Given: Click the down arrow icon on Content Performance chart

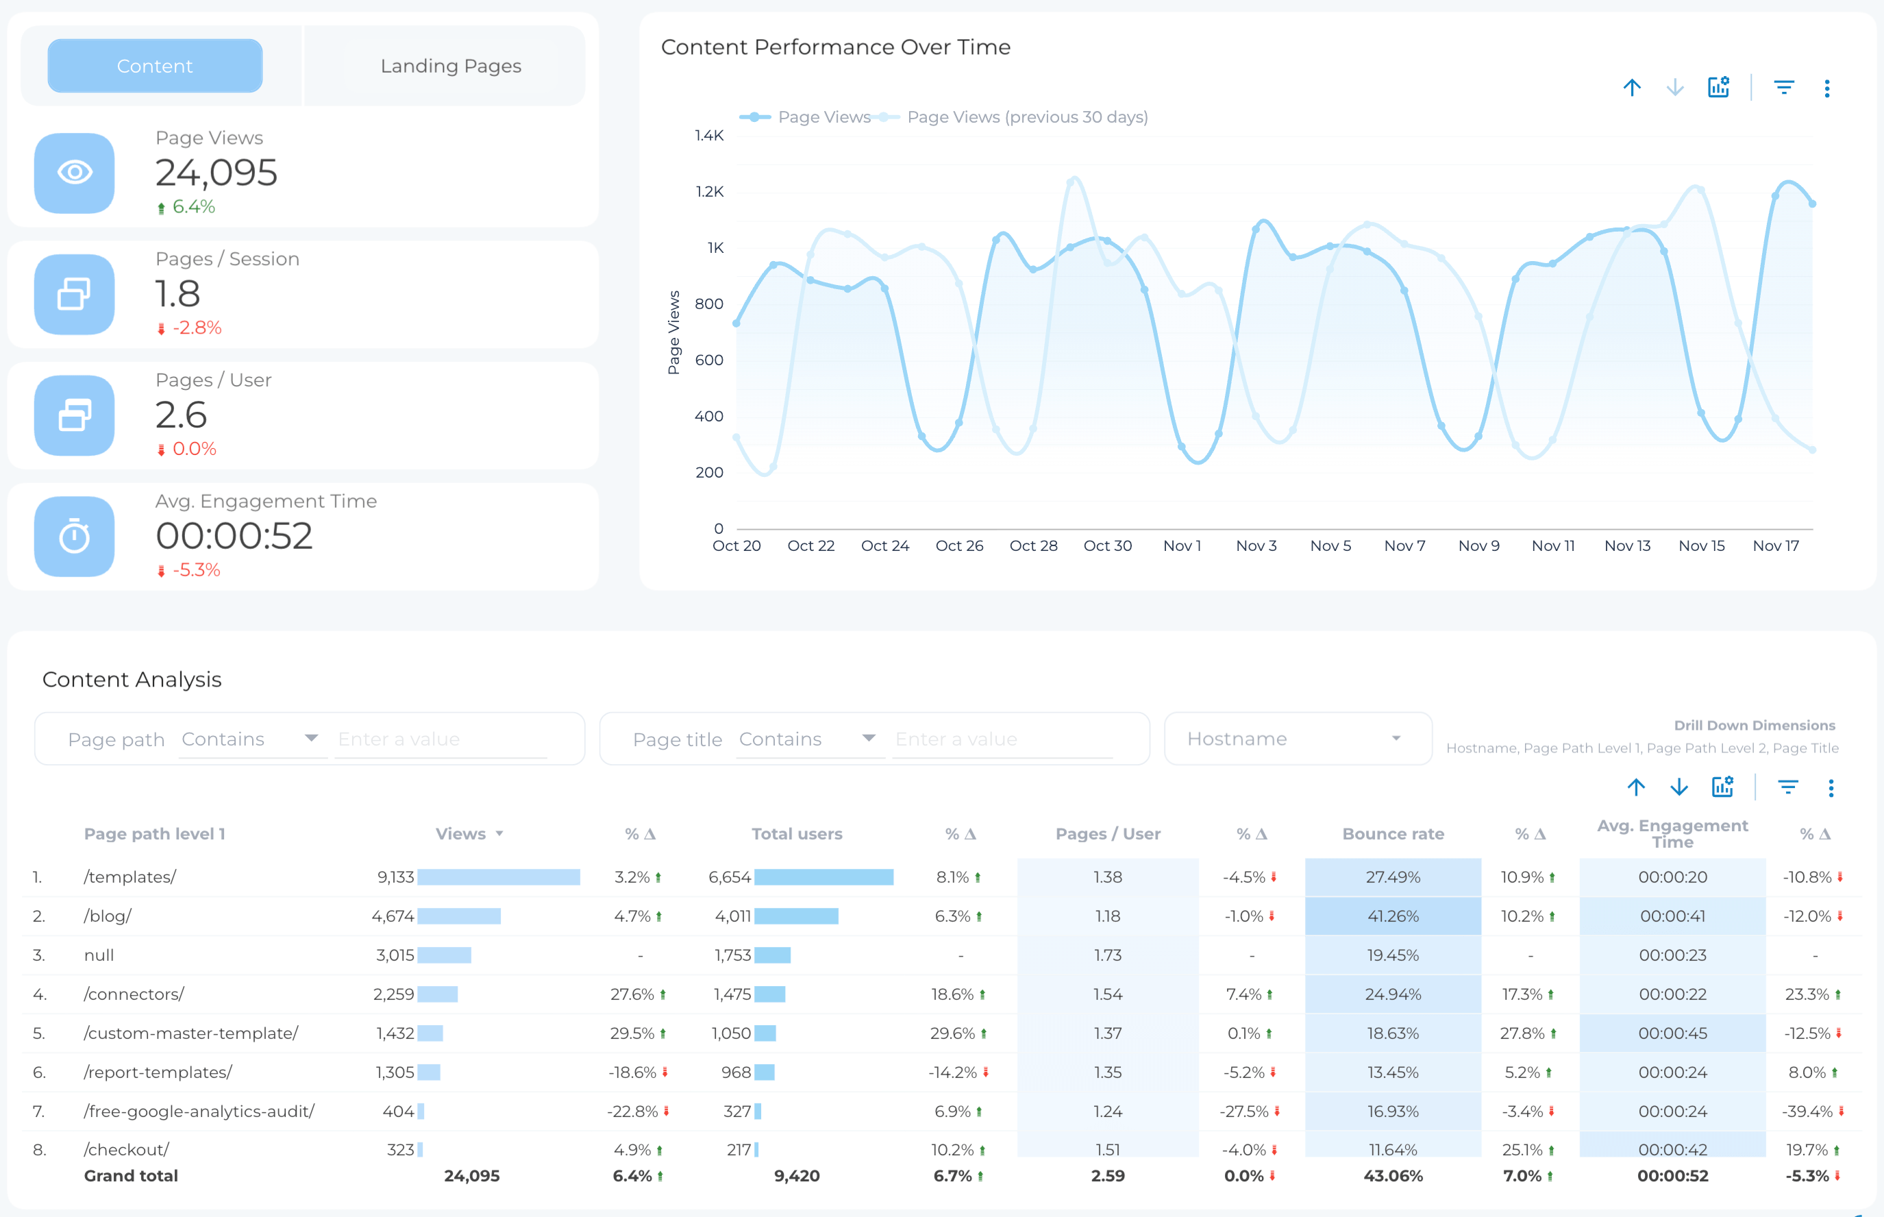Looking at the screenshot, I should (x=1676, y=88).
